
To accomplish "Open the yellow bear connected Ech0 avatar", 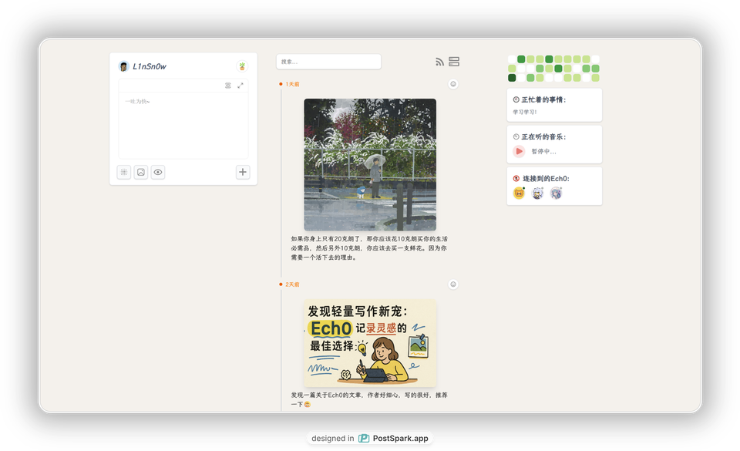I will pos(519,193).
